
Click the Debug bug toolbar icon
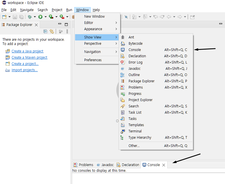pos(30,17)
